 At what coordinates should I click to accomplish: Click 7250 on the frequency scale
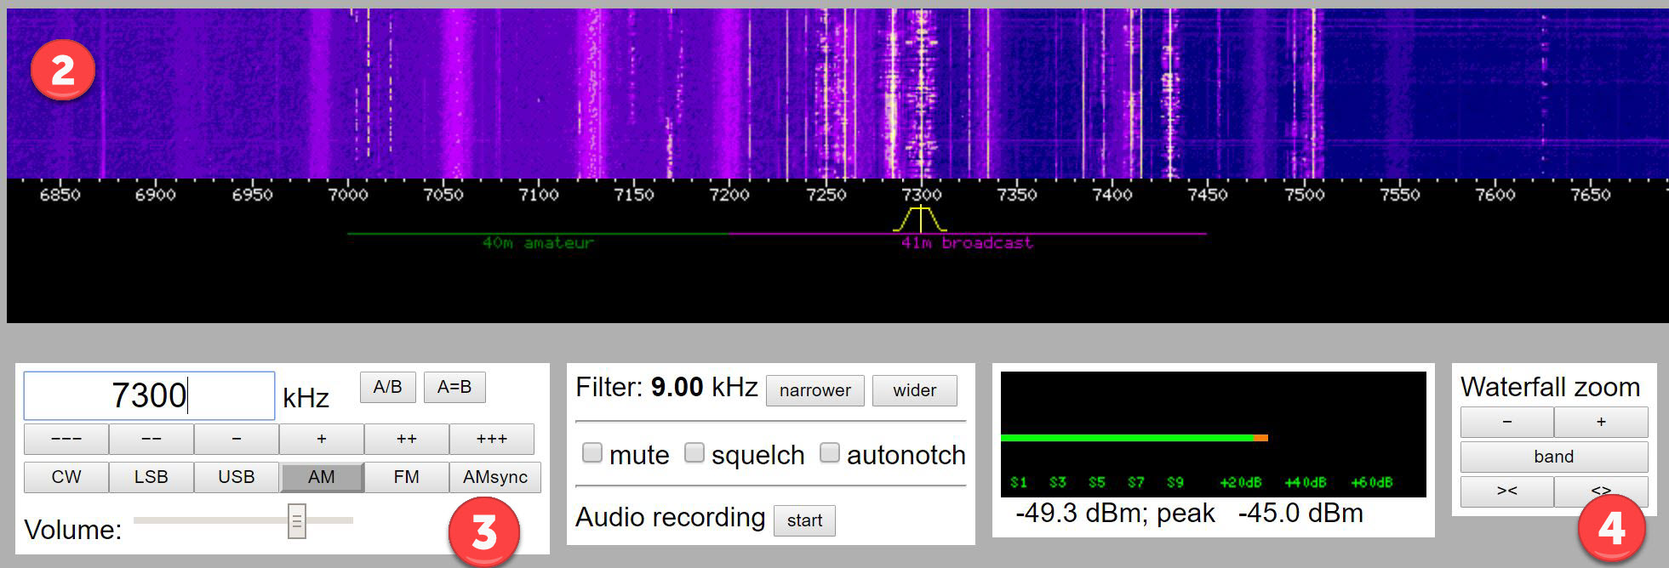click(826, 195)
